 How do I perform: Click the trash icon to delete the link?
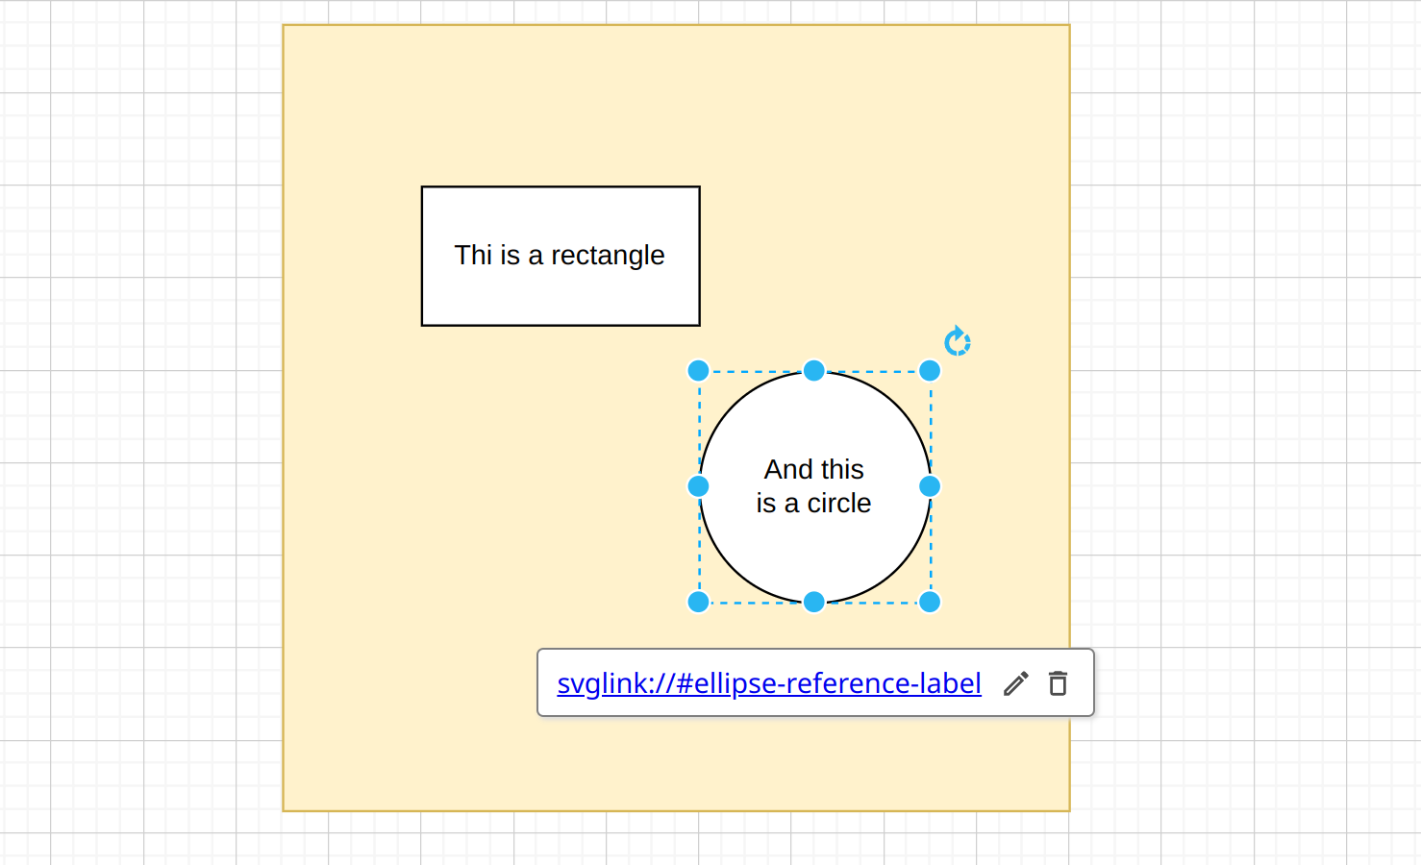coord(1059,683)
